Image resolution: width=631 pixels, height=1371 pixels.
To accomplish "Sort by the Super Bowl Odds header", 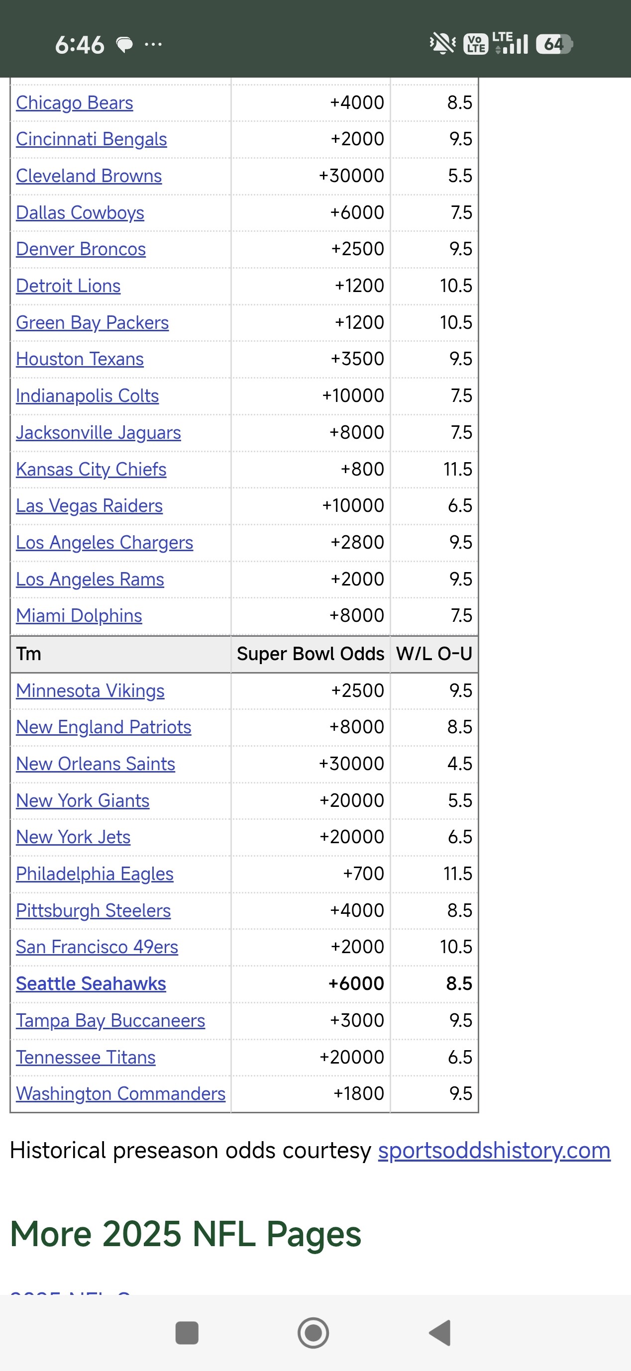I will [311, 654].
